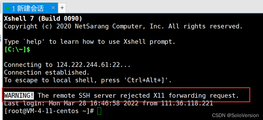Click the Connection established. message
The height and width of the screenshot is (120, 263).
pos(47,72)
